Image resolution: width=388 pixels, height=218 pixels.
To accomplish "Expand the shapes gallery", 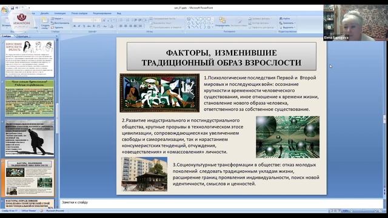I will (213, 27).
